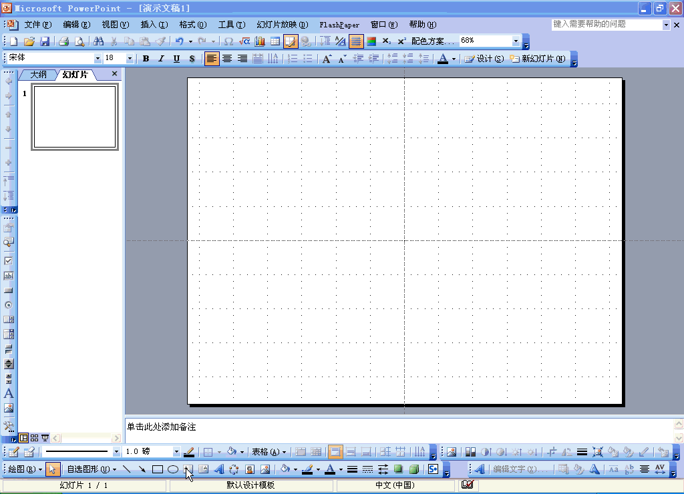Insert picture from file on drawing toolbar
Screen dimensions: 684x494
[x=265, y=469]
